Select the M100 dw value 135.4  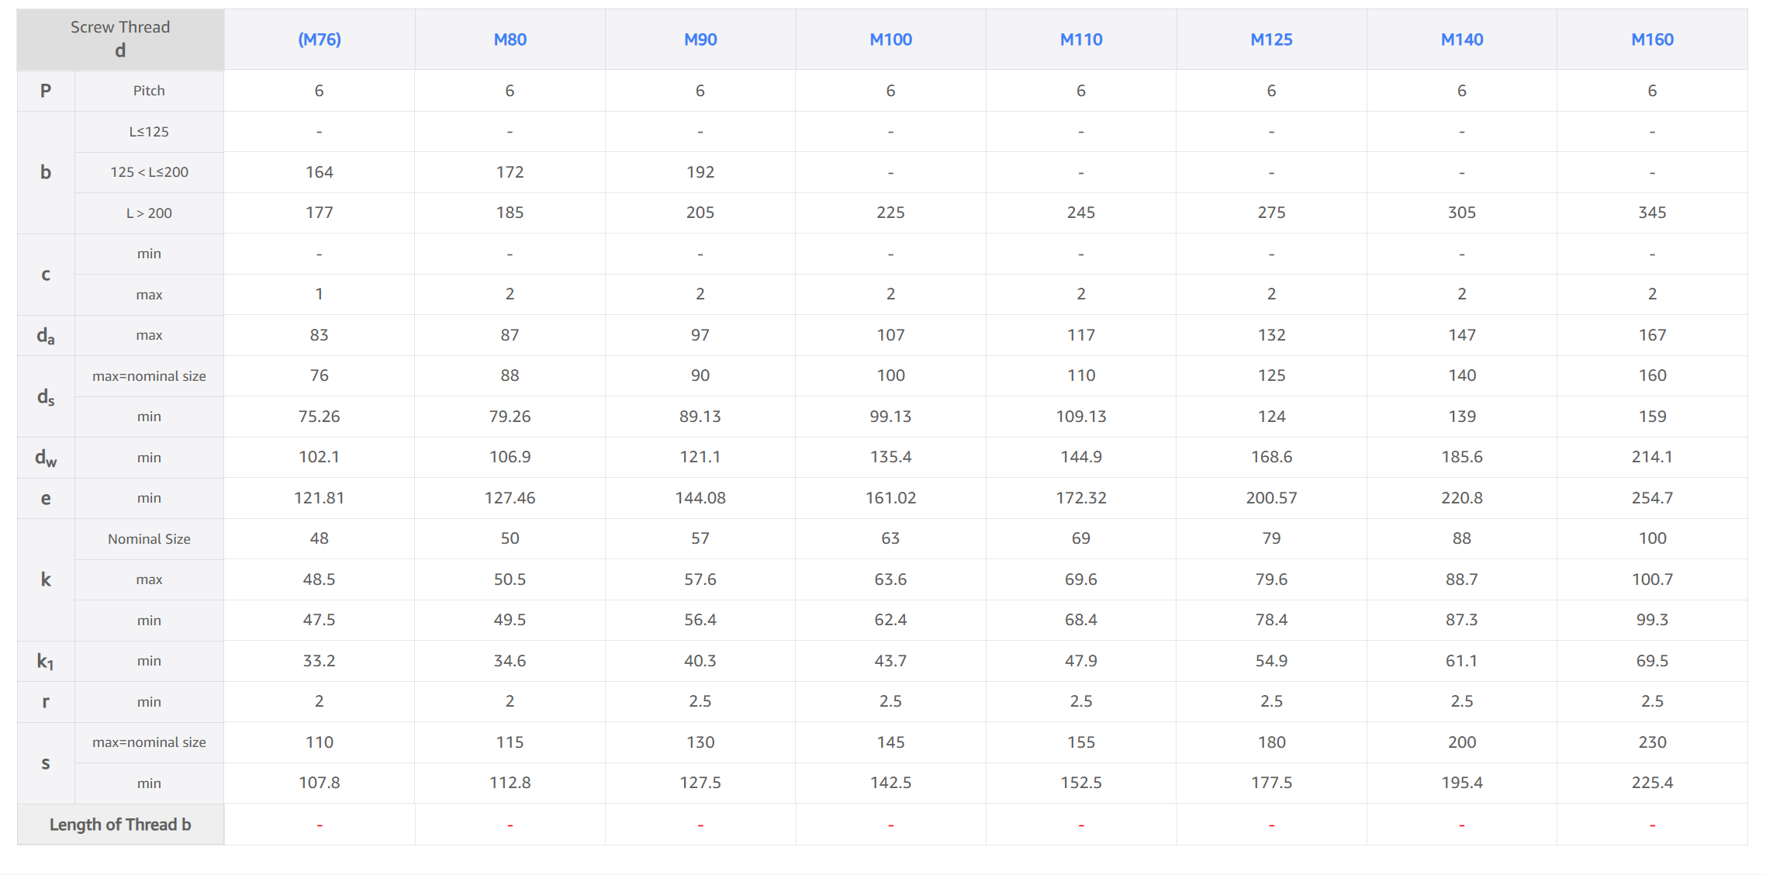890,457
